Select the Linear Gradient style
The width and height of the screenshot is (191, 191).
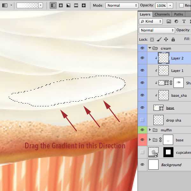point(53,5)
